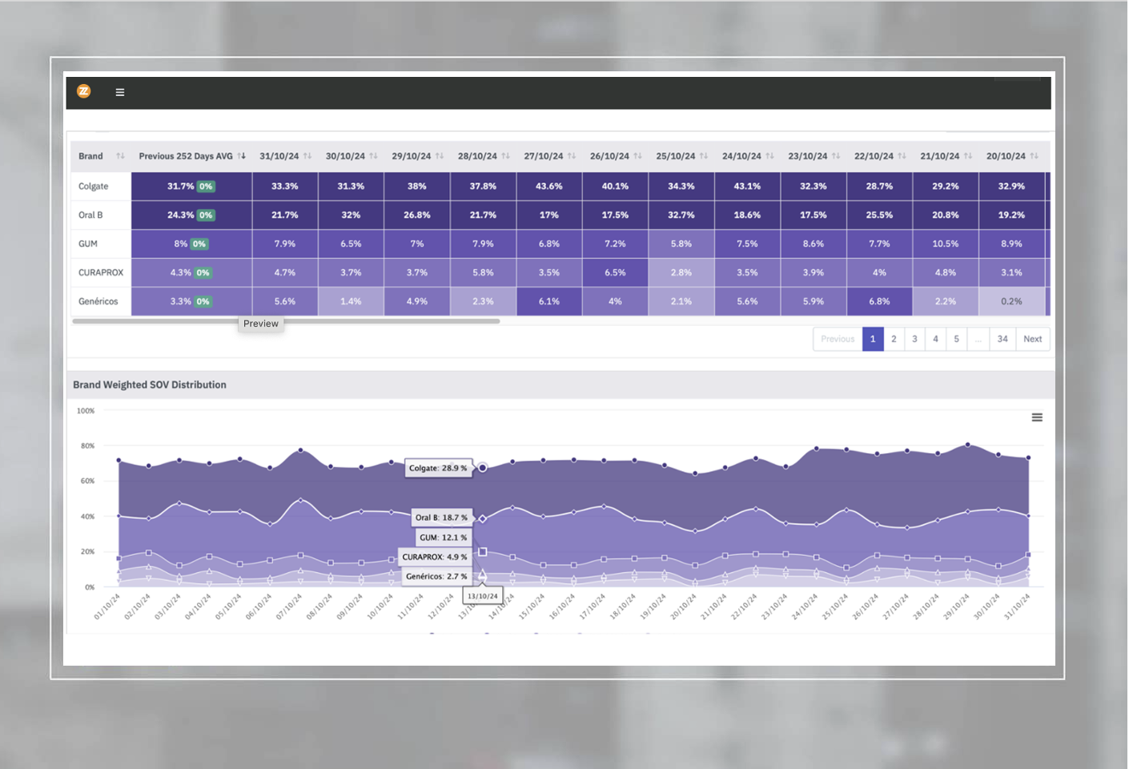Viewport: 1129px width, 769px height.
Task: Click Colgate 29/10/24 cell 38%
Action: (417, 187)
